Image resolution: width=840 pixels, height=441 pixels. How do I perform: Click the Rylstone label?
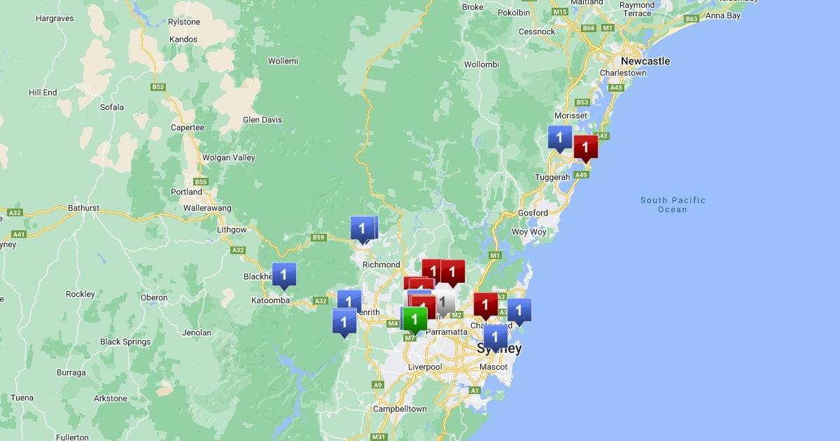tap(184, 22)
